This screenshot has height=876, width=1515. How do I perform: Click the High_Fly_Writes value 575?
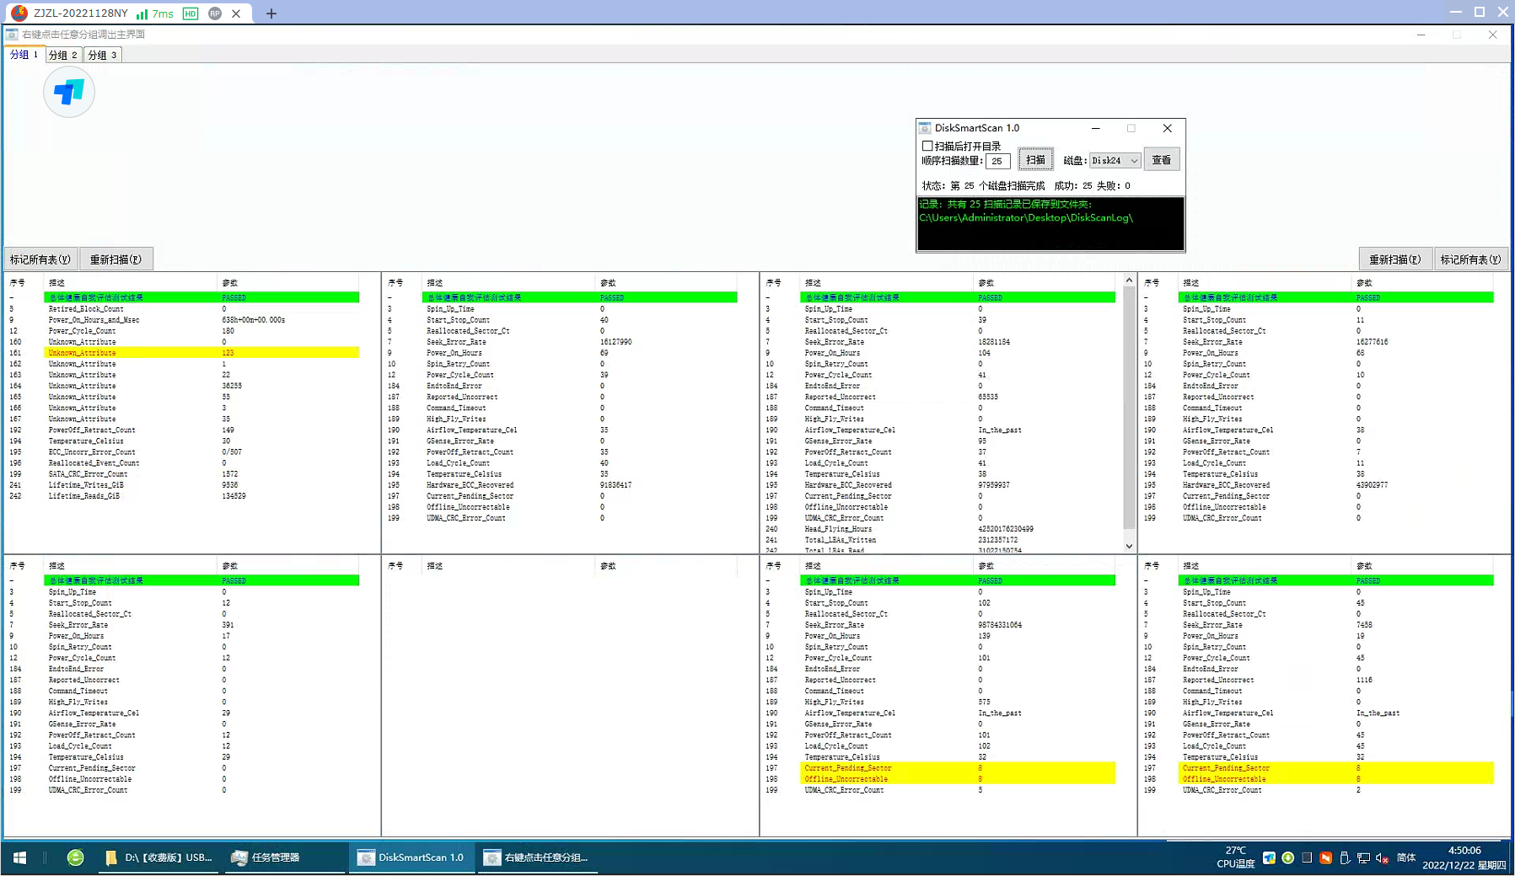(x=984, y=702)
